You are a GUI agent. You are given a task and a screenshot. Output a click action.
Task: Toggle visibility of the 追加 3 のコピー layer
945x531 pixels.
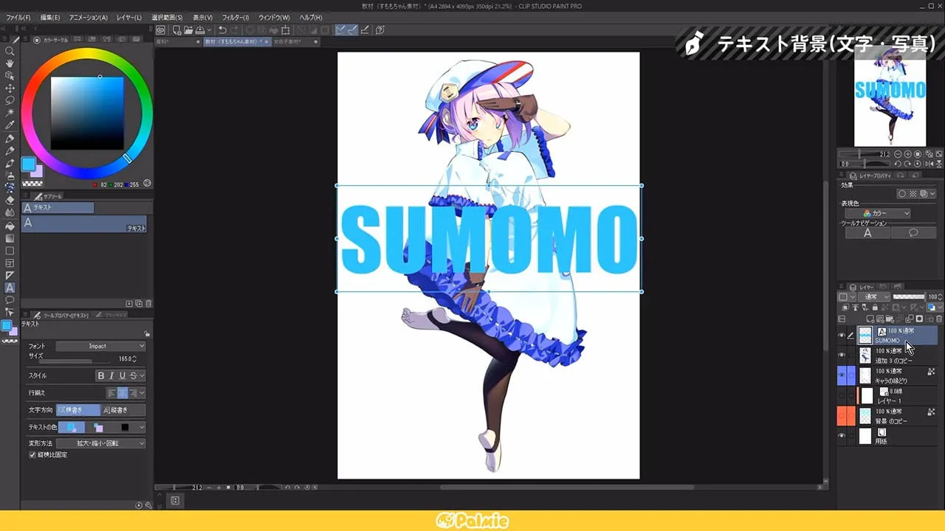pyautogui.click(x=842, y=353)
